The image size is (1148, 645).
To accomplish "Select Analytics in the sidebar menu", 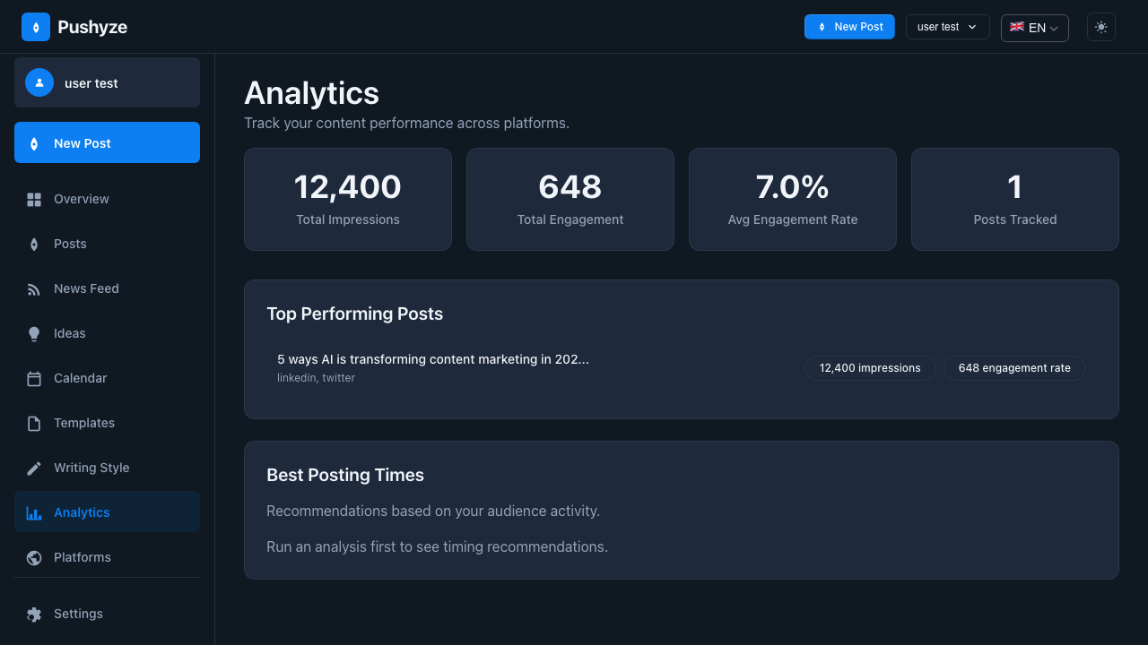I will [x=82, y=512].
